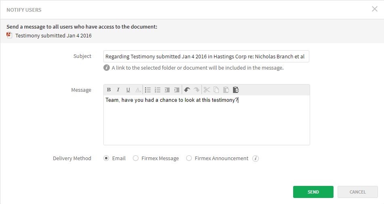Insert a numbered list
Viewport: 384px width, 204px height.
click(x=157, y=90)
